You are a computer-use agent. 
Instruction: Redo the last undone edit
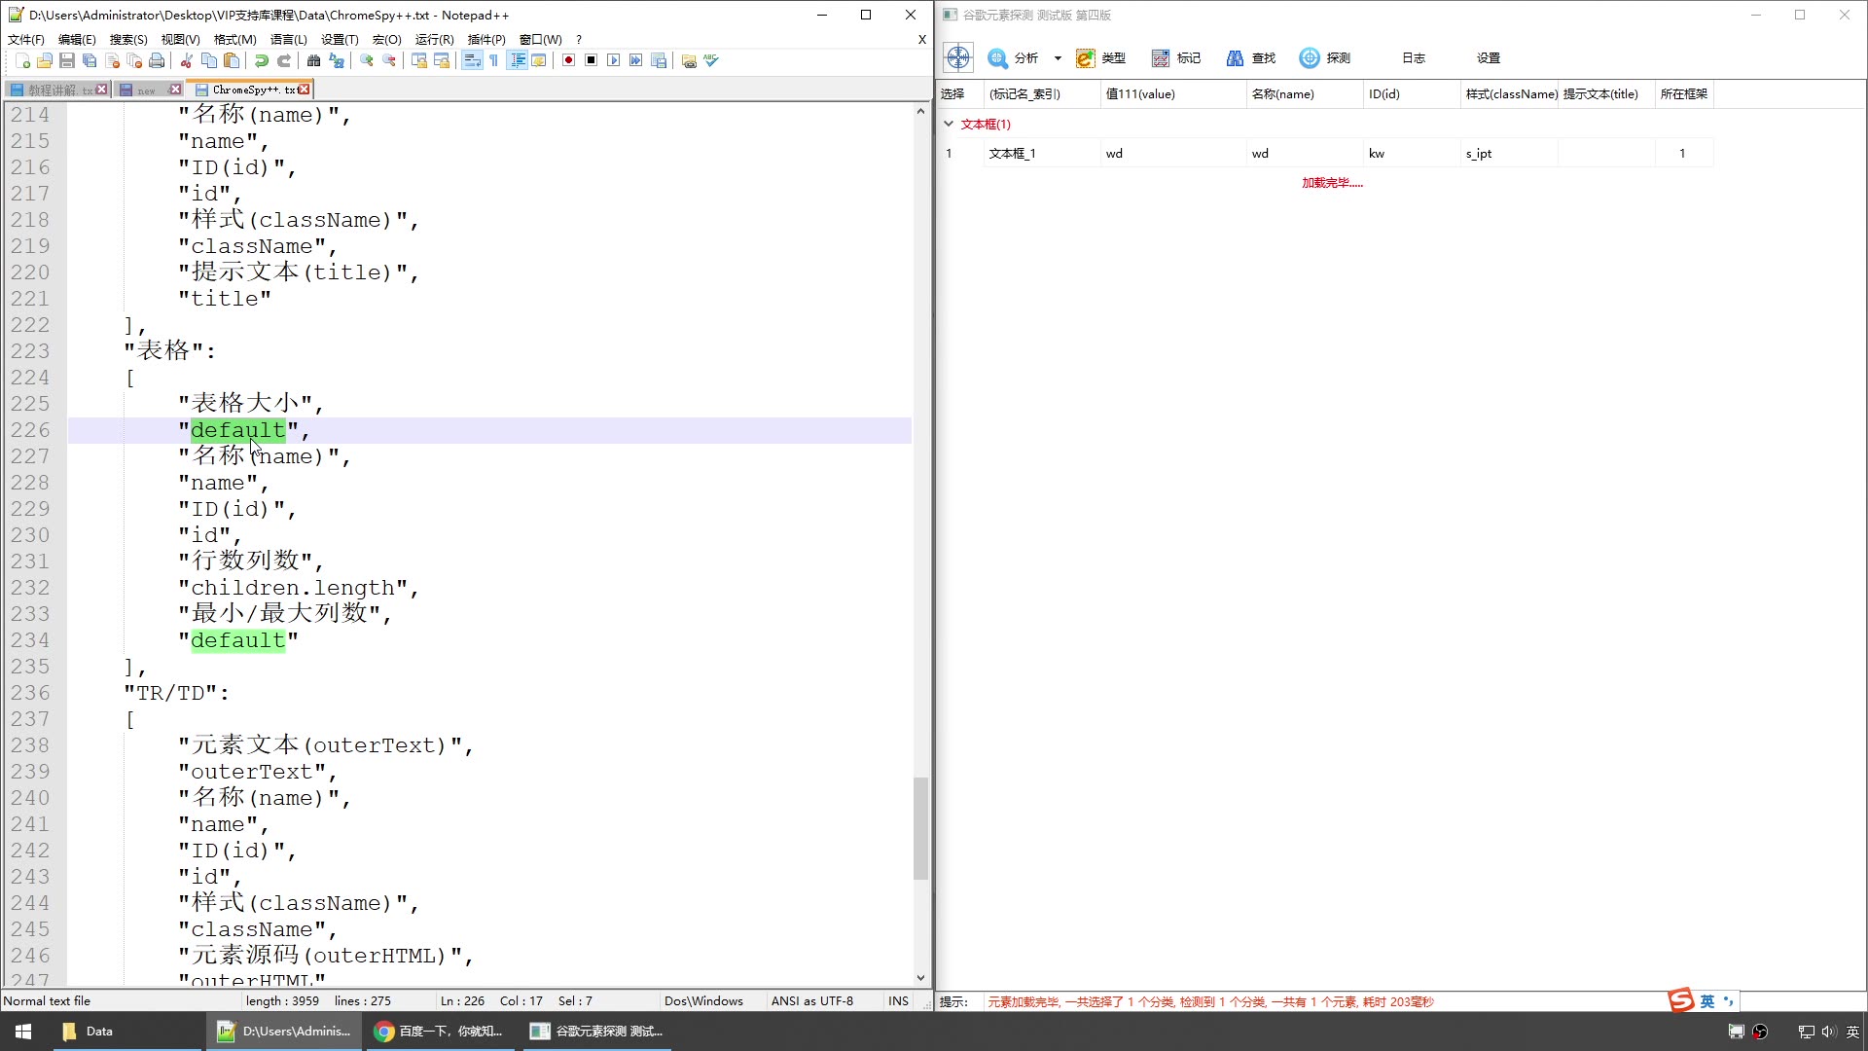click(284, 60)
